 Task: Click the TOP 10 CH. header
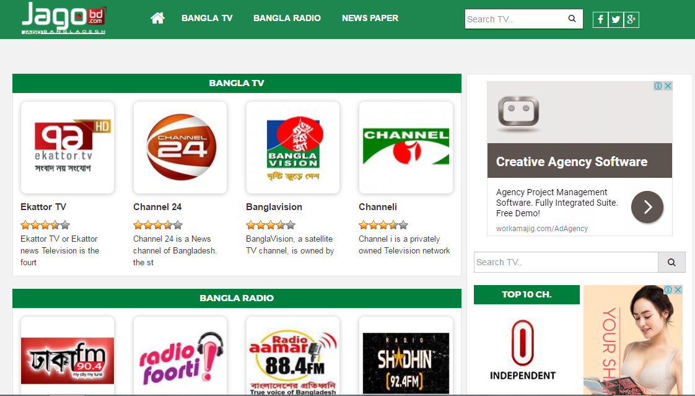click(x=527, y=294)
